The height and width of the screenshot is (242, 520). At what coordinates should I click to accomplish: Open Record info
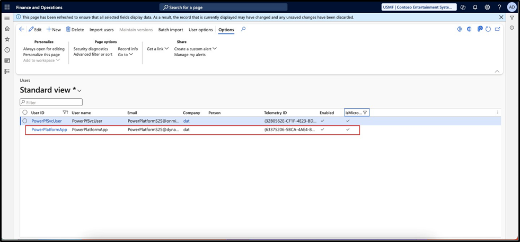128,49
